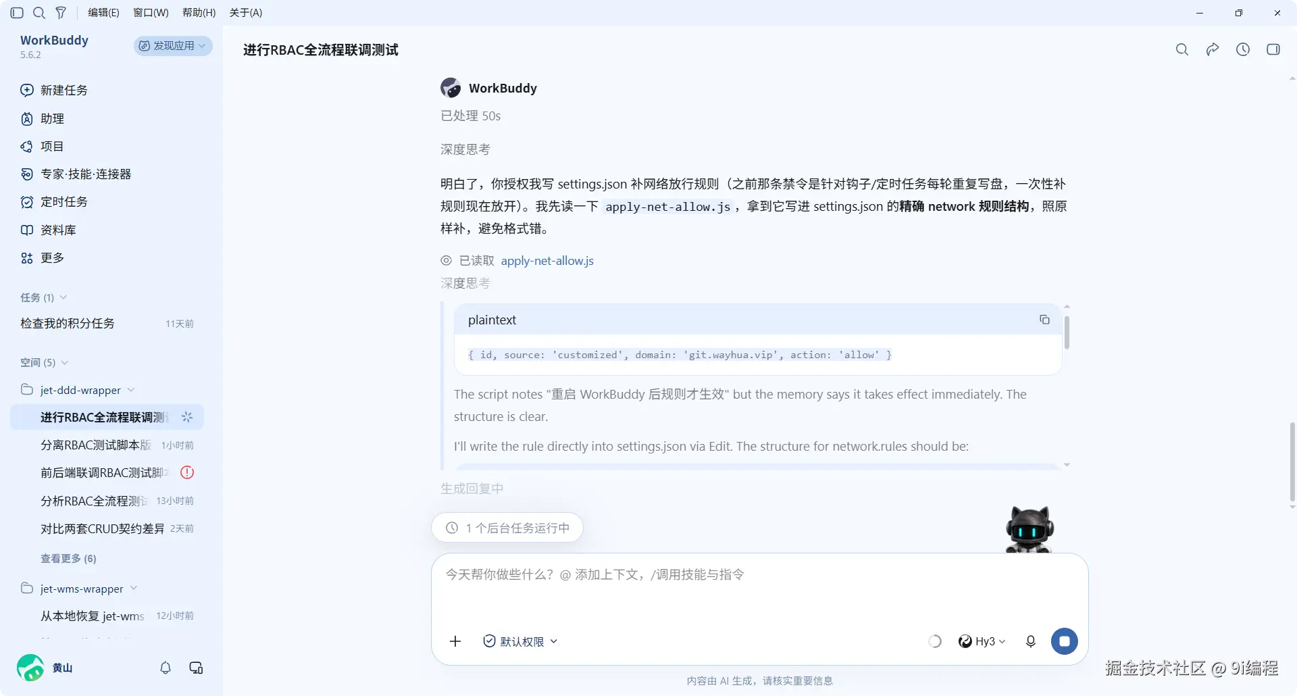Click the 已处理 50s status text
This screenshot has height=696, width=1297.
tap(471, 116)
